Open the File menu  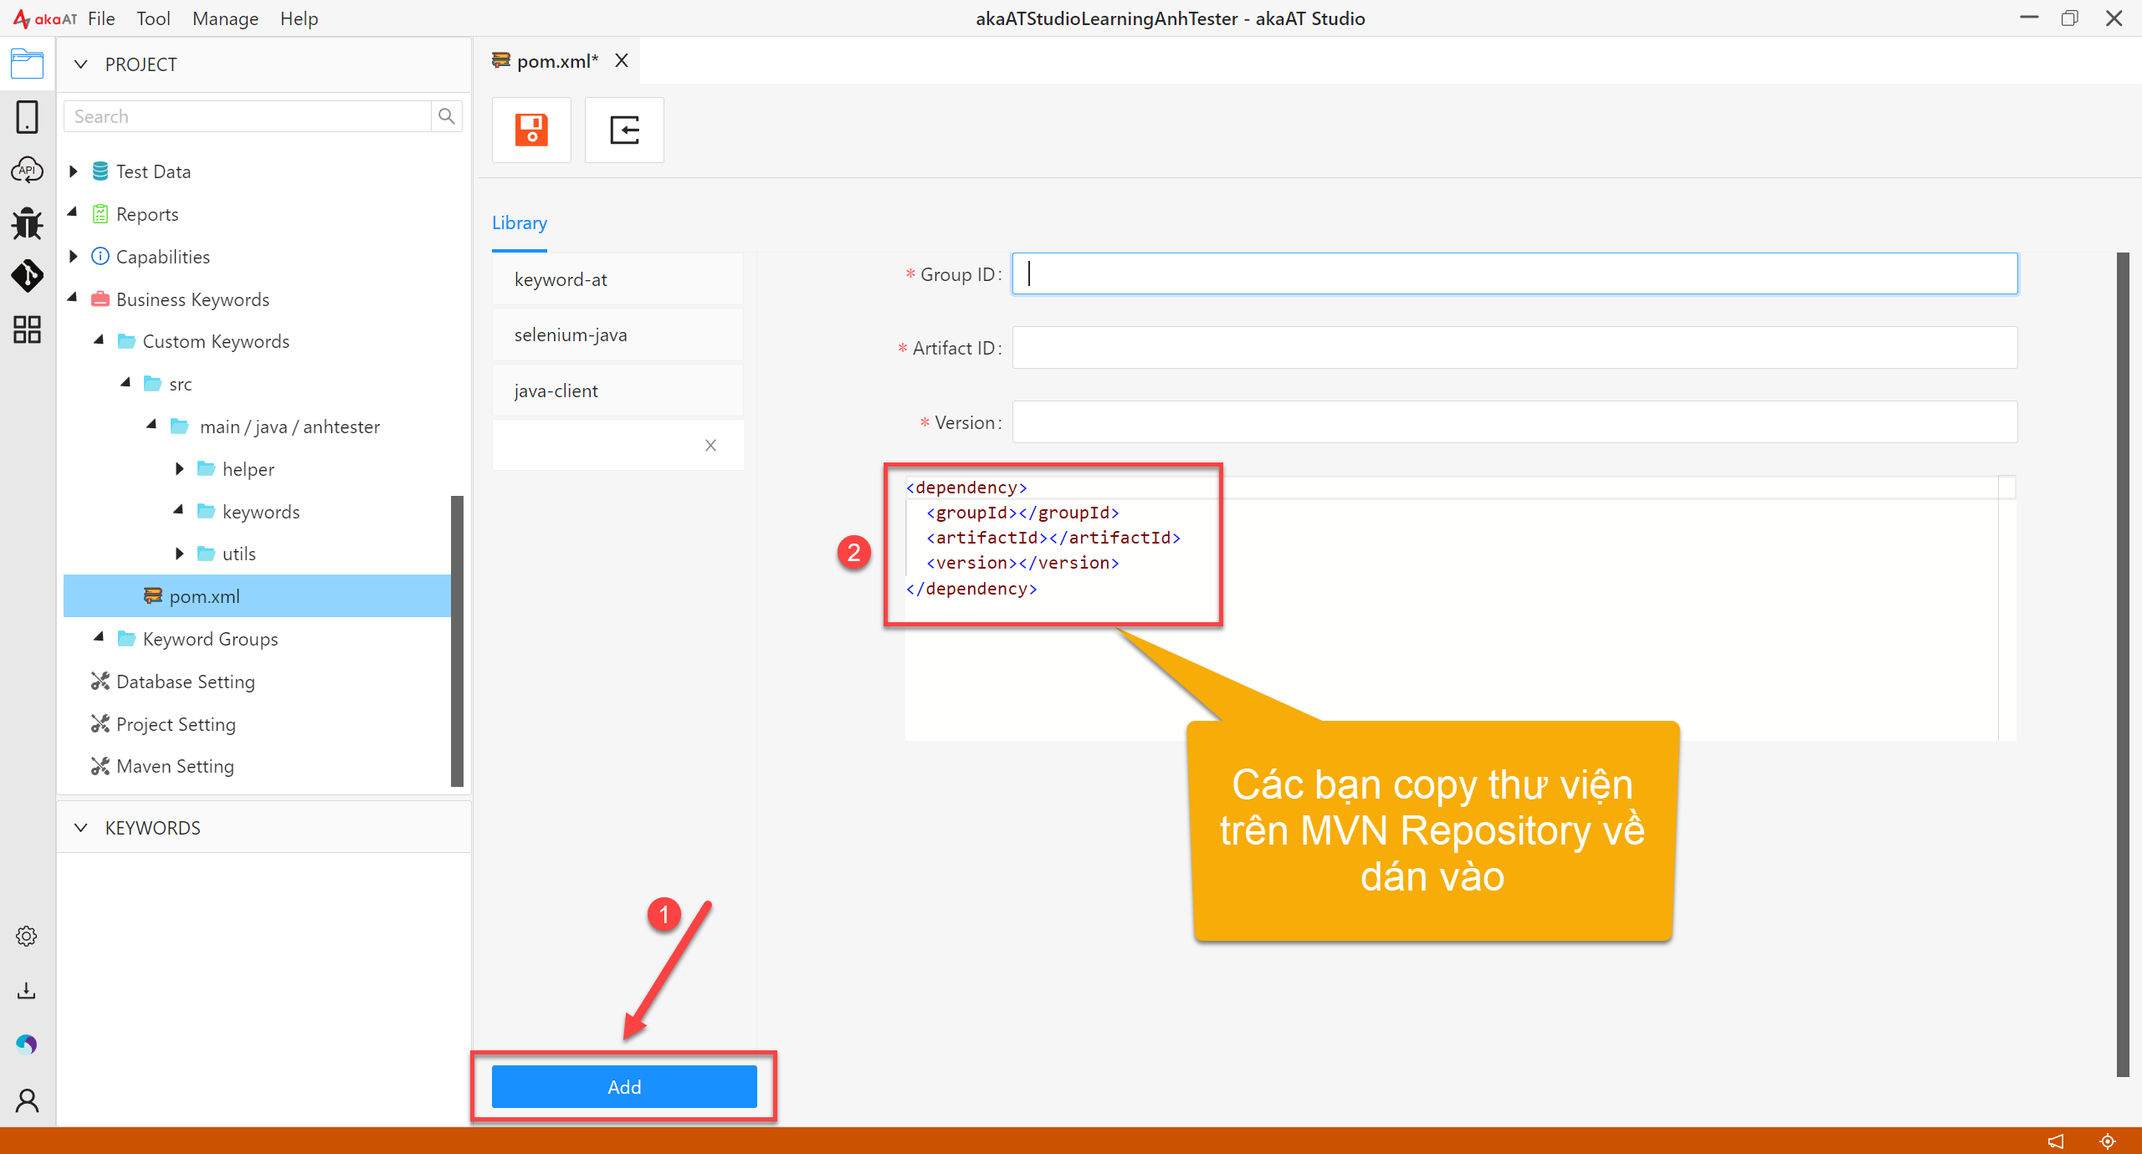pos(101,18)
